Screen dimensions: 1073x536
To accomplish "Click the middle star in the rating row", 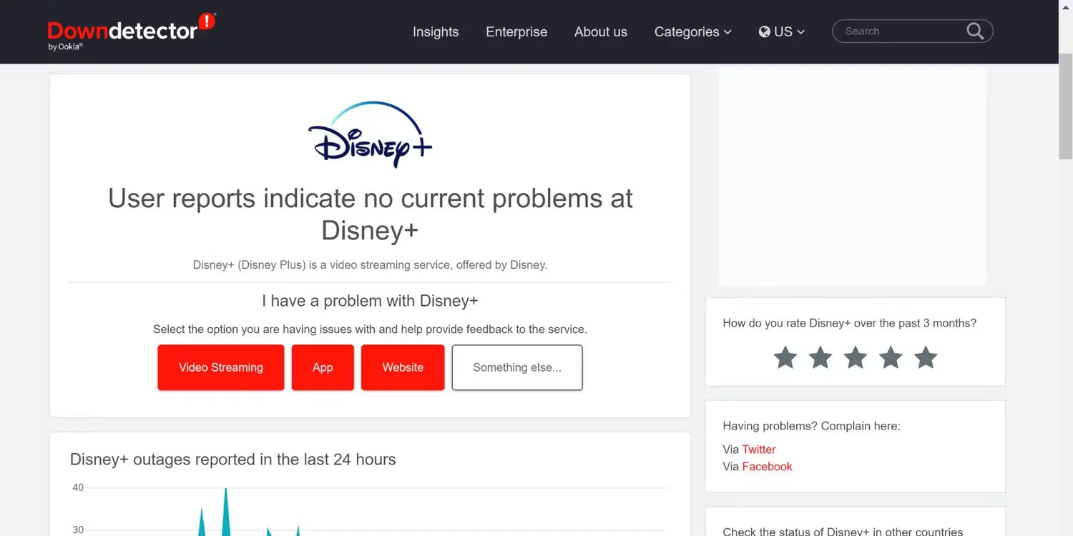I will pos(855,357).
